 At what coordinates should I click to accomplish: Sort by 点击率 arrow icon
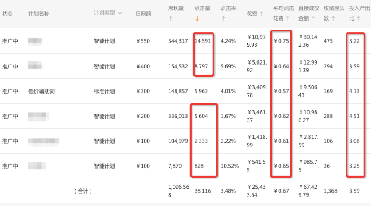pos(223,18)
